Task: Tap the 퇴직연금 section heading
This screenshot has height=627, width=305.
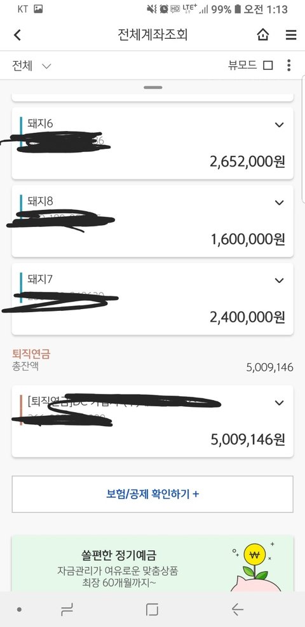Action: click(31, 354)
